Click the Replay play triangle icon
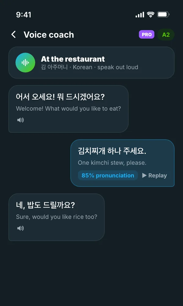 pyautogui.click(x=144, y=175)
